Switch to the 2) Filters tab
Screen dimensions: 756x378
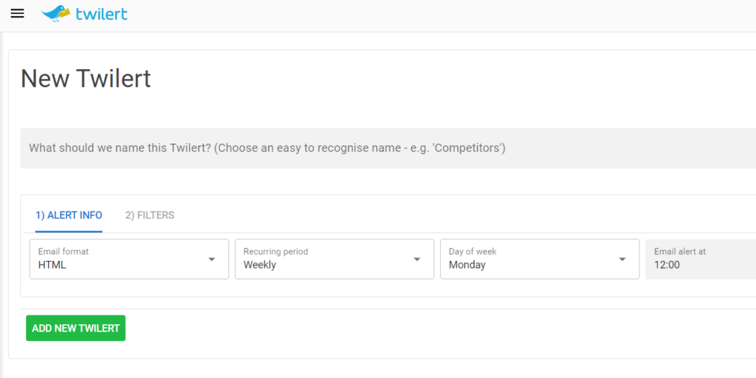(x=150, y=215)
